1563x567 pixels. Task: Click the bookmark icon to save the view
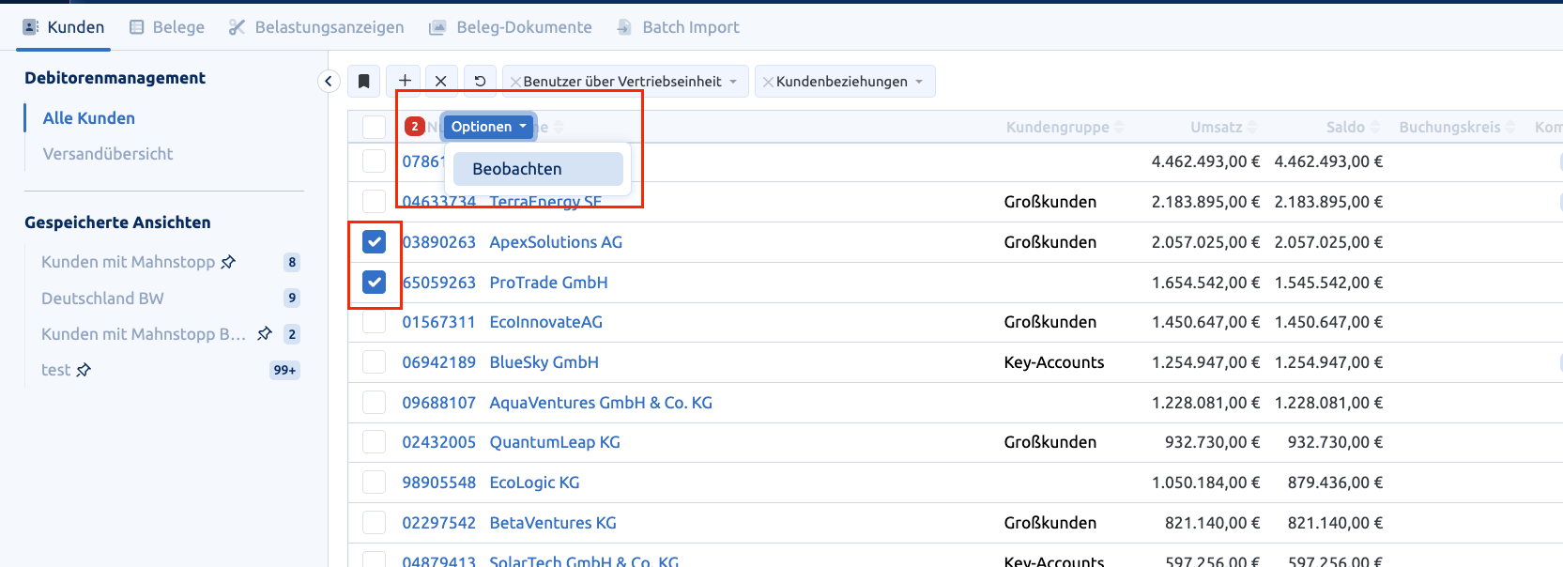pyautogui.click(x=364, y=82)
